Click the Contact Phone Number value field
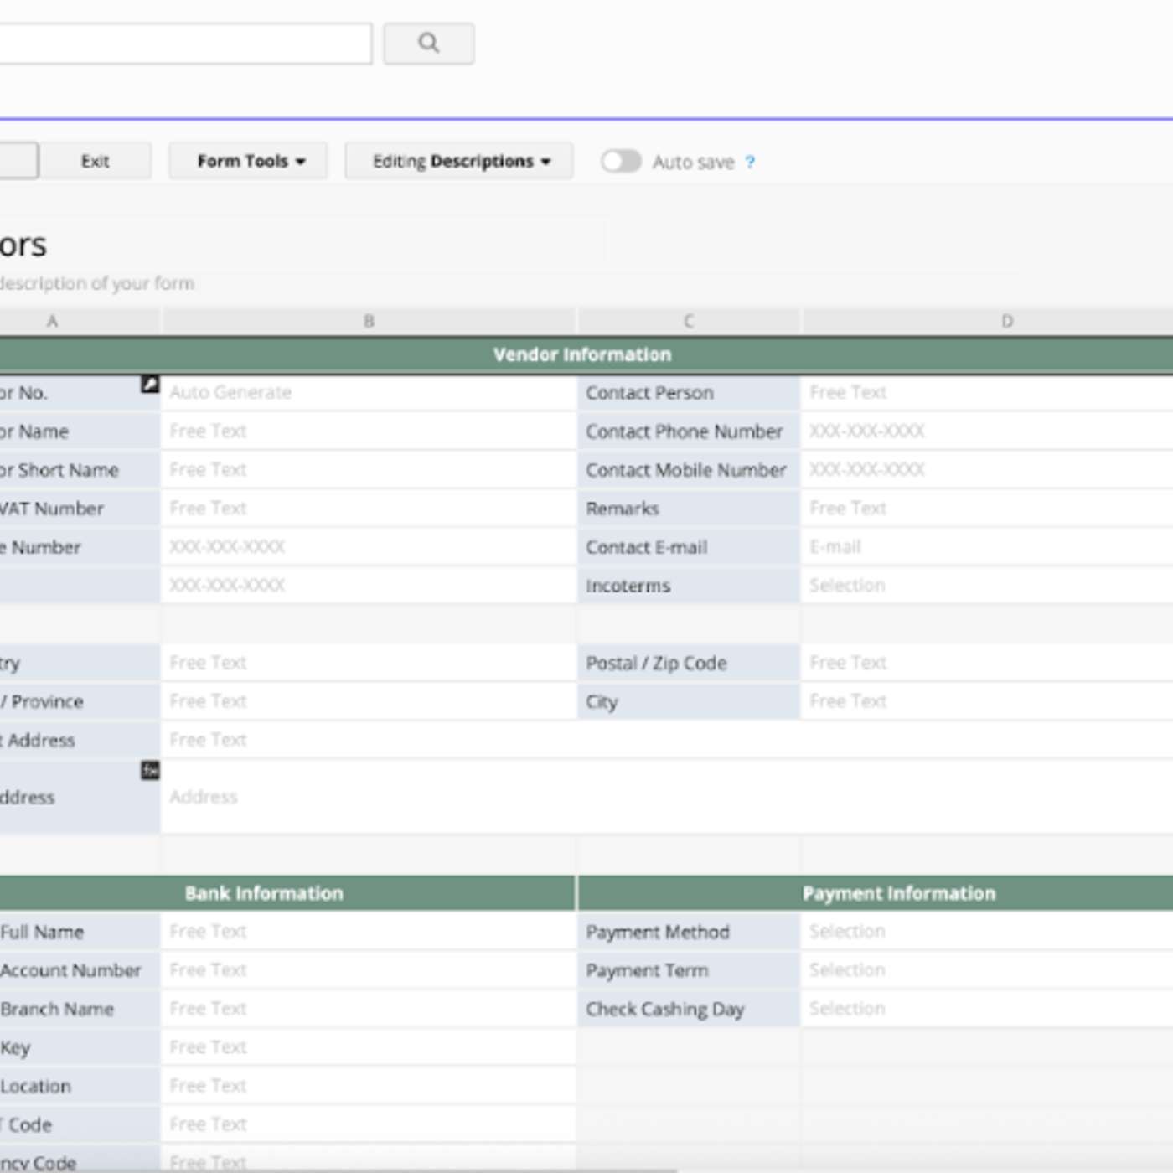 pyautogui.click(x=987, y=431)
